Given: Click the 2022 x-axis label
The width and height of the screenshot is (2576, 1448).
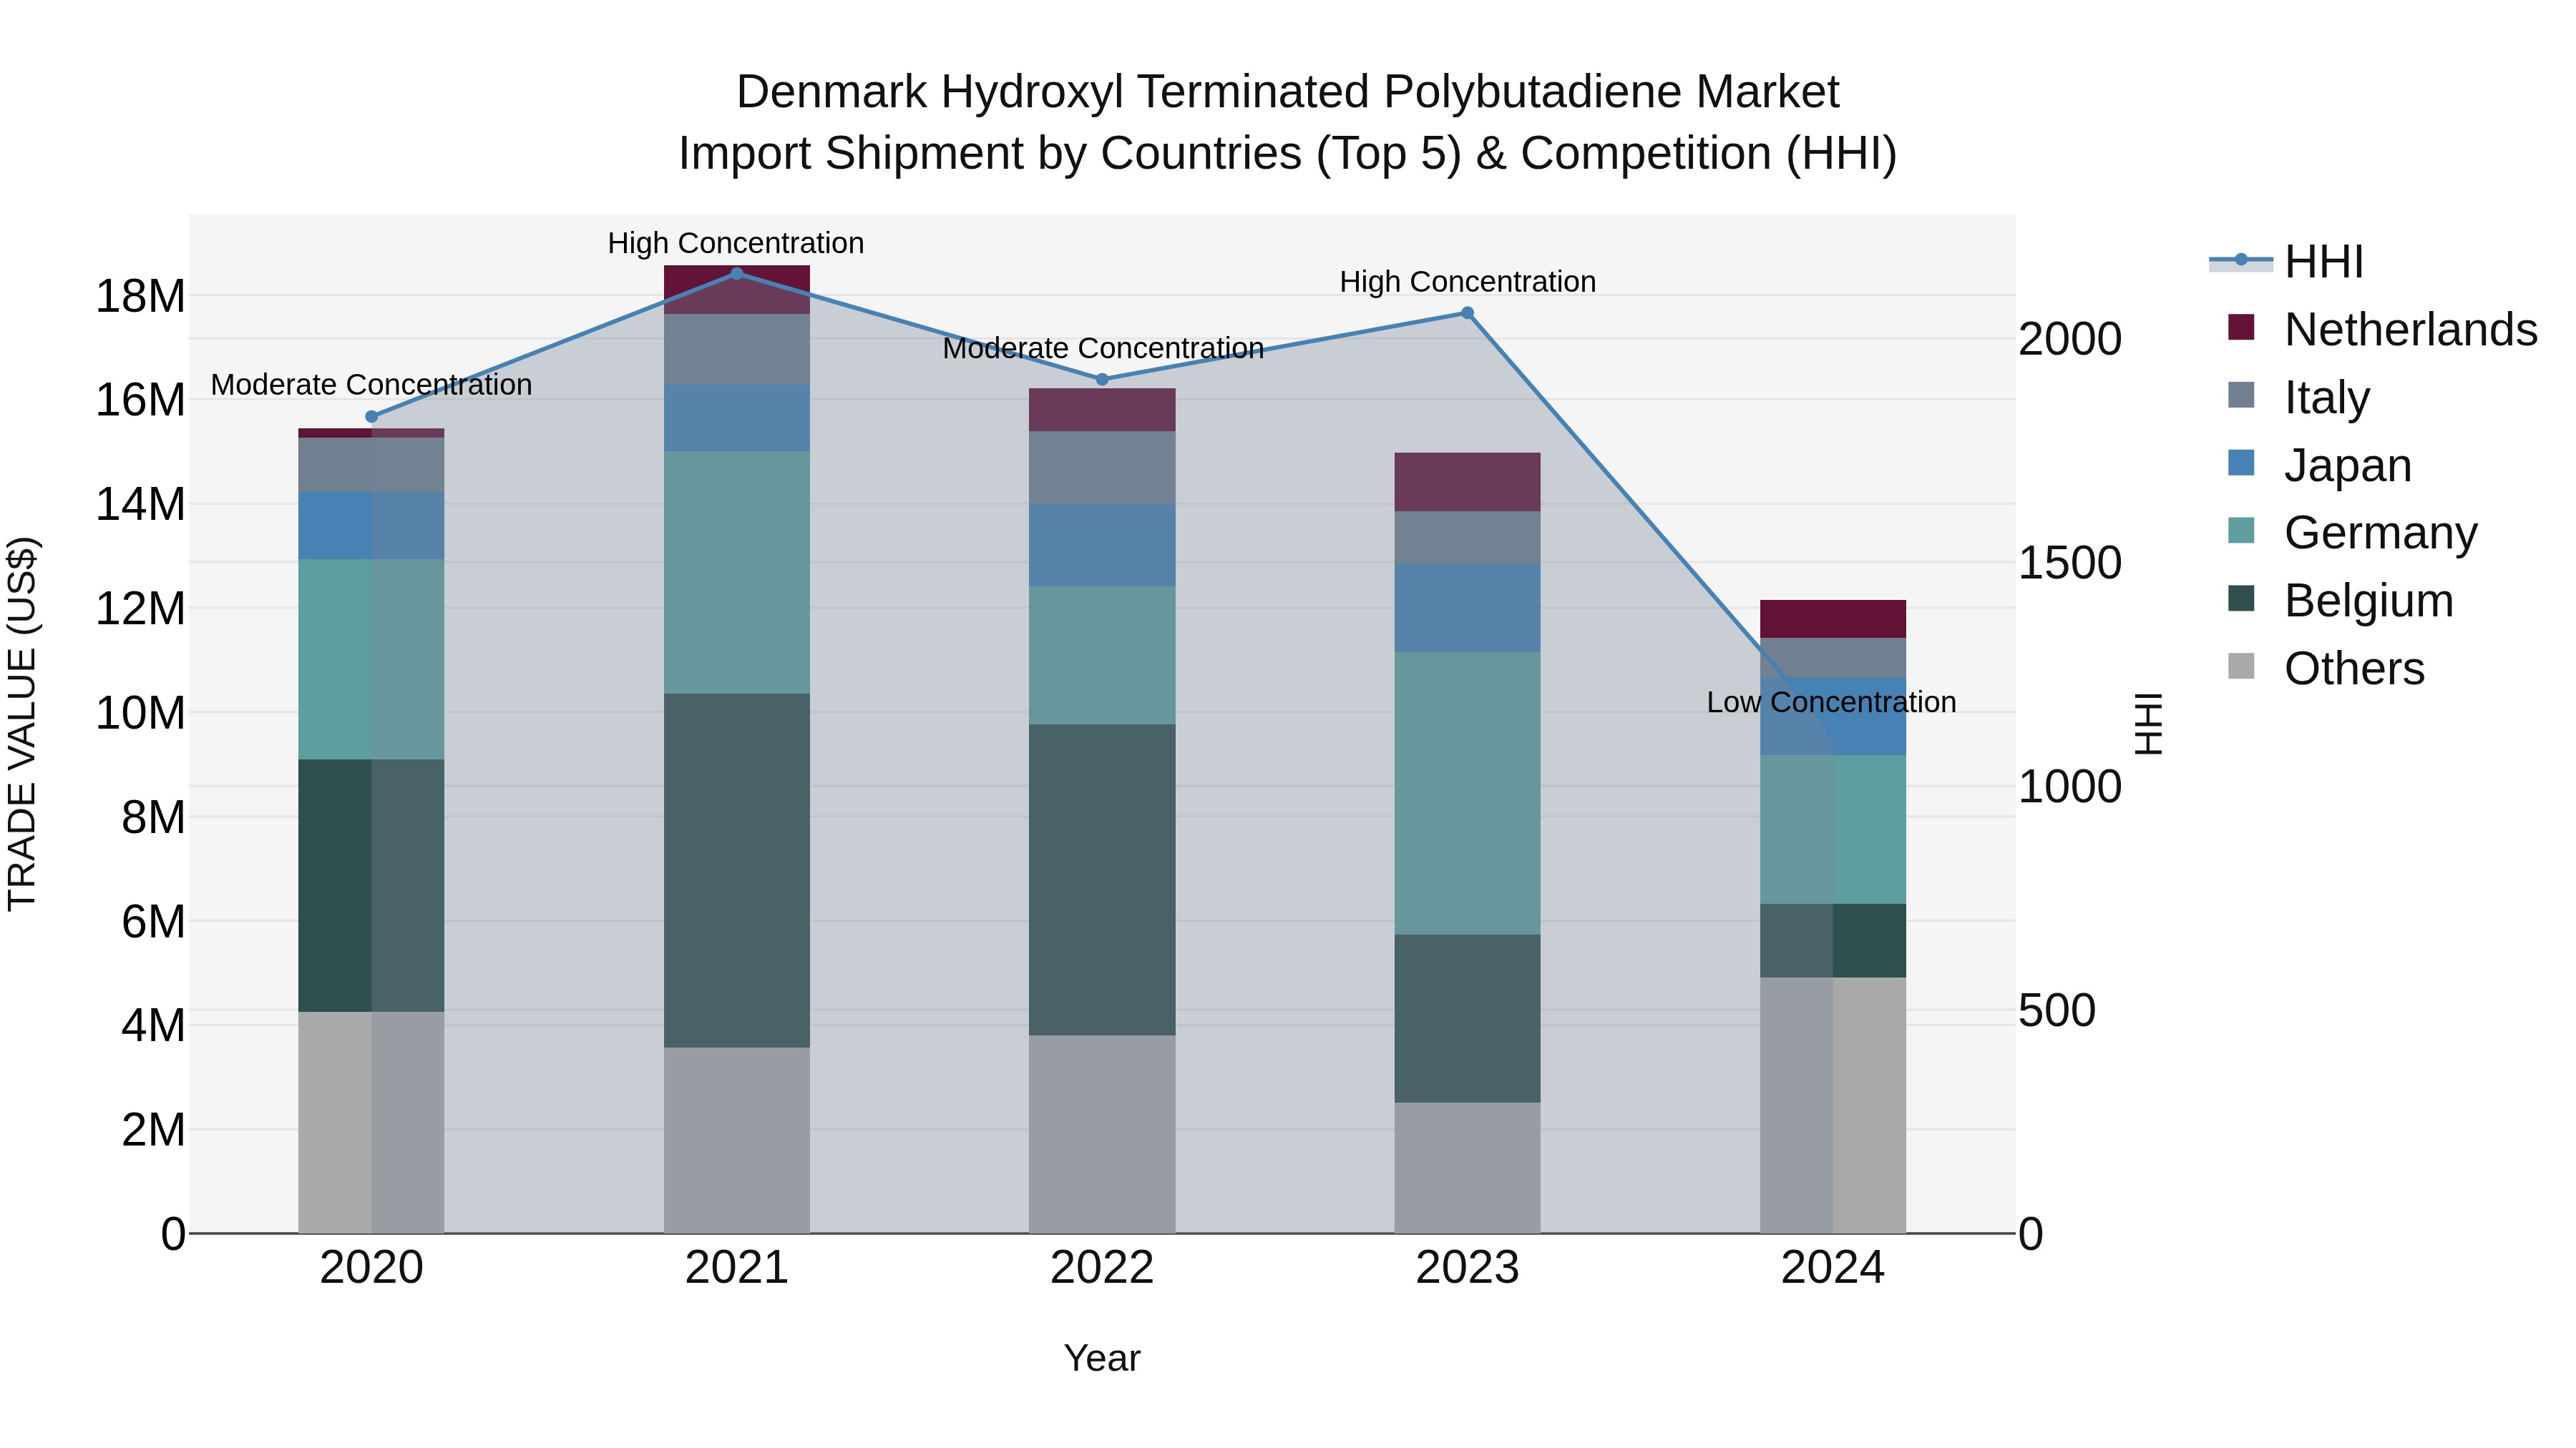Looking at the screenshot, I should pos(1102,1268).
